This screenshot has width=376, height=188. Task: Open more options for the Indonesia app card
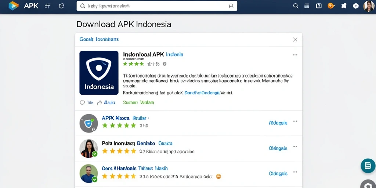point(295,55)
